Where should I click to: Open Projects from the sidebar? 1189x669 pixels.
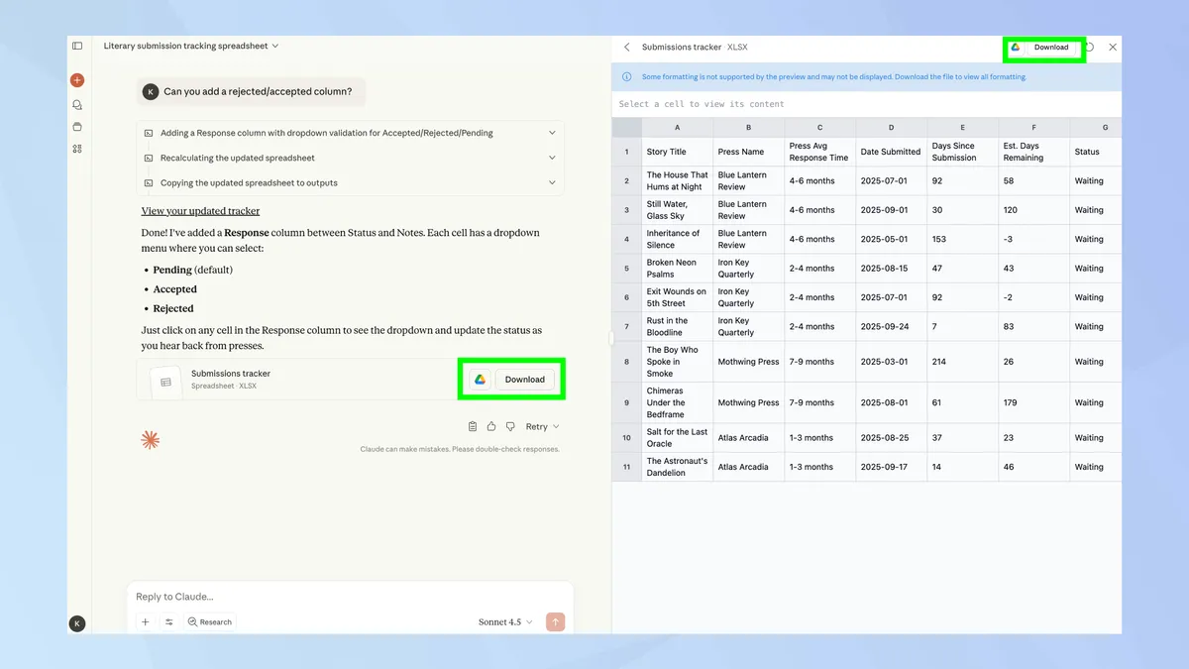pyautogui.click(x=77, y=127)
